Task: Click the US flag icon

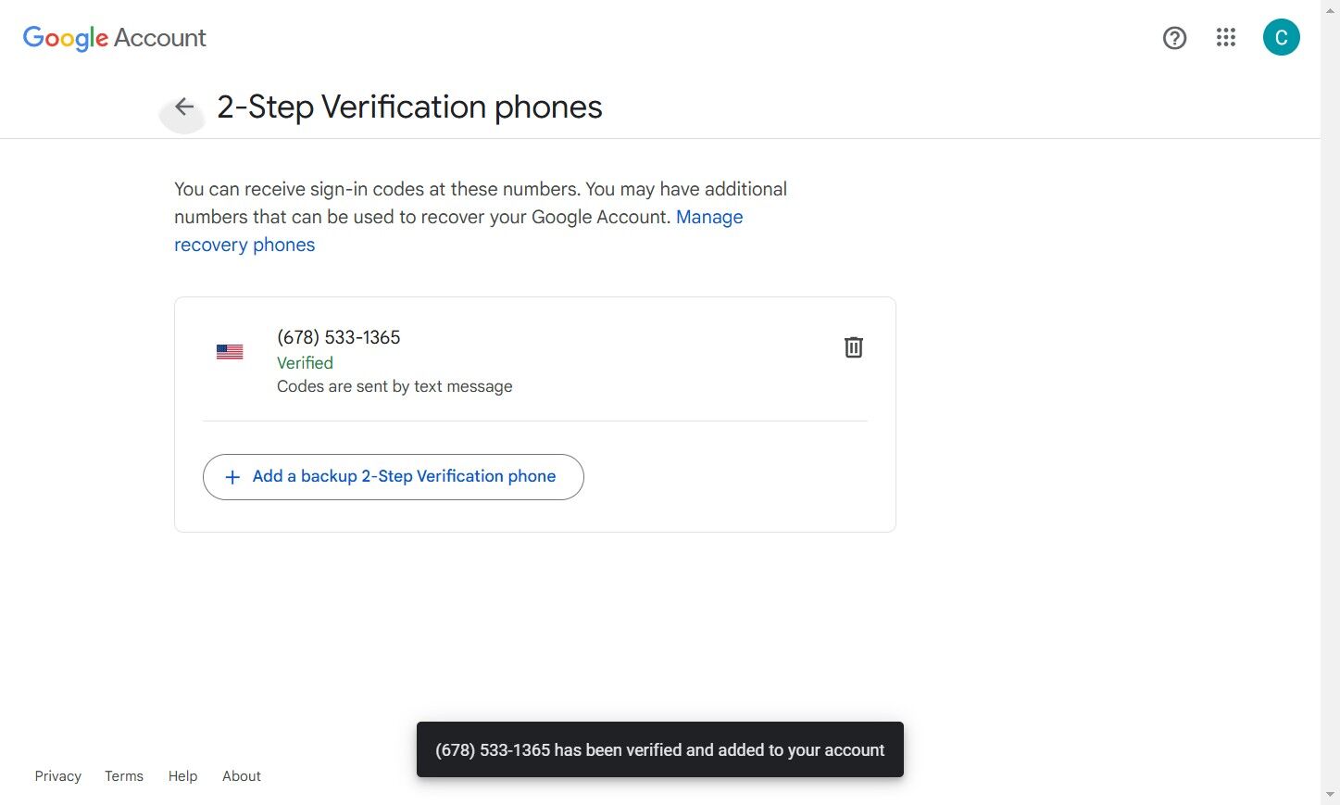Action: [x=230, y=352]
